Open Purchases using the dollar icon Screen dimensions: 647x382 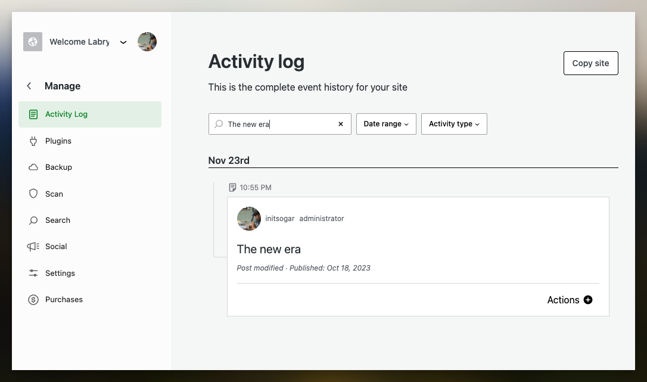point(33,299)
